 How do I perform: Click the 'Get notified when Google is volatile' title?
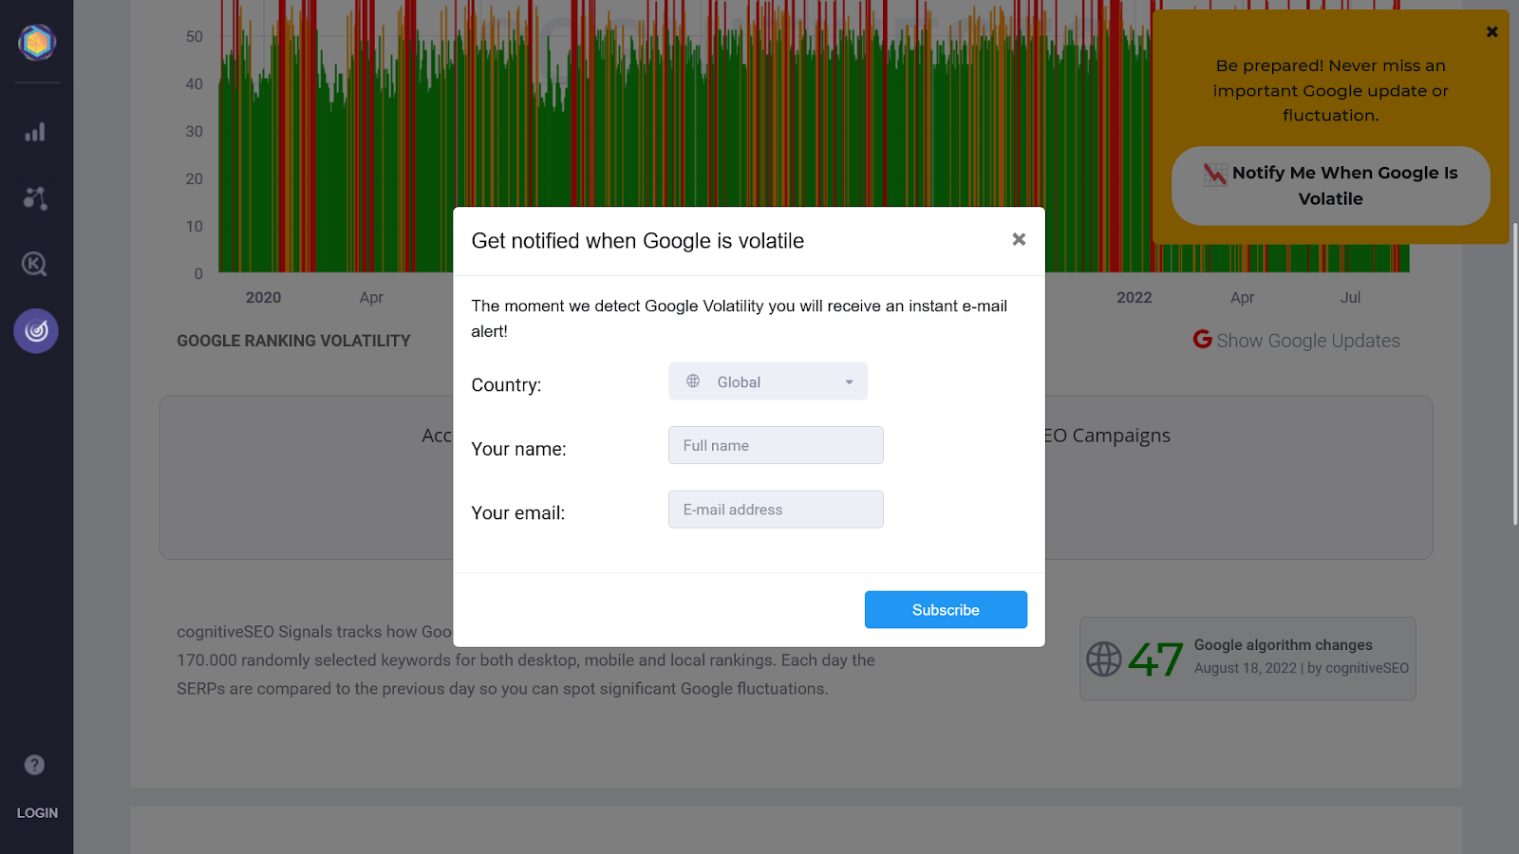[638, 241]
